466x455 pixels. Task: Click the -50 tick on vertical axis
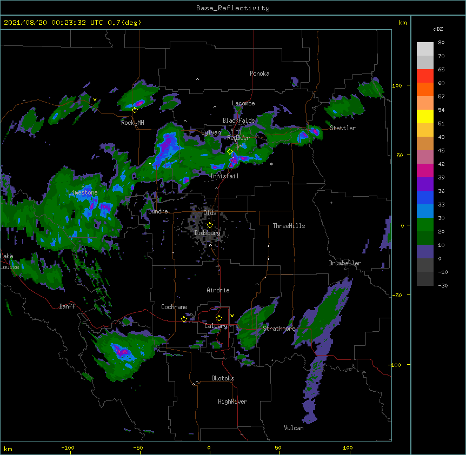[x=397, y=295]
